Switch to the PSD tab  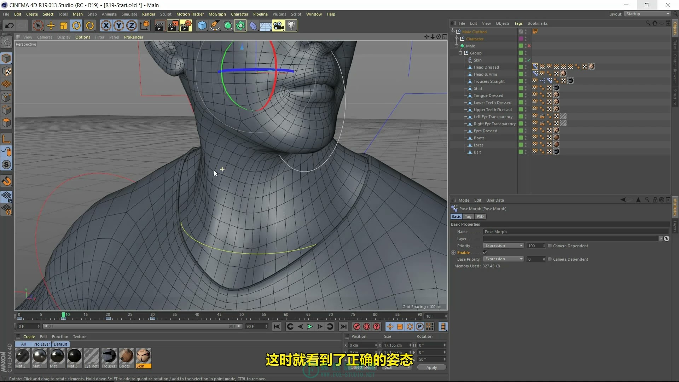pyautogui.click(x=480, y=216)
